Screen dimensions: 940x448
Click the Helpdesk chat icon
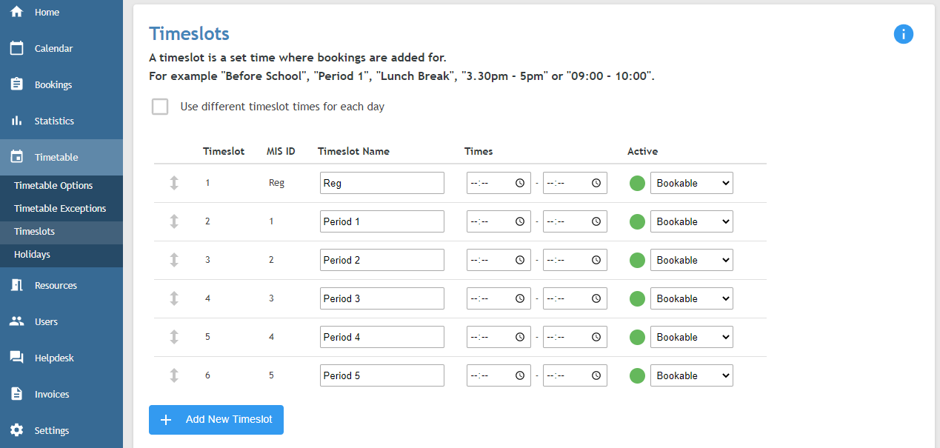point(16,358)
